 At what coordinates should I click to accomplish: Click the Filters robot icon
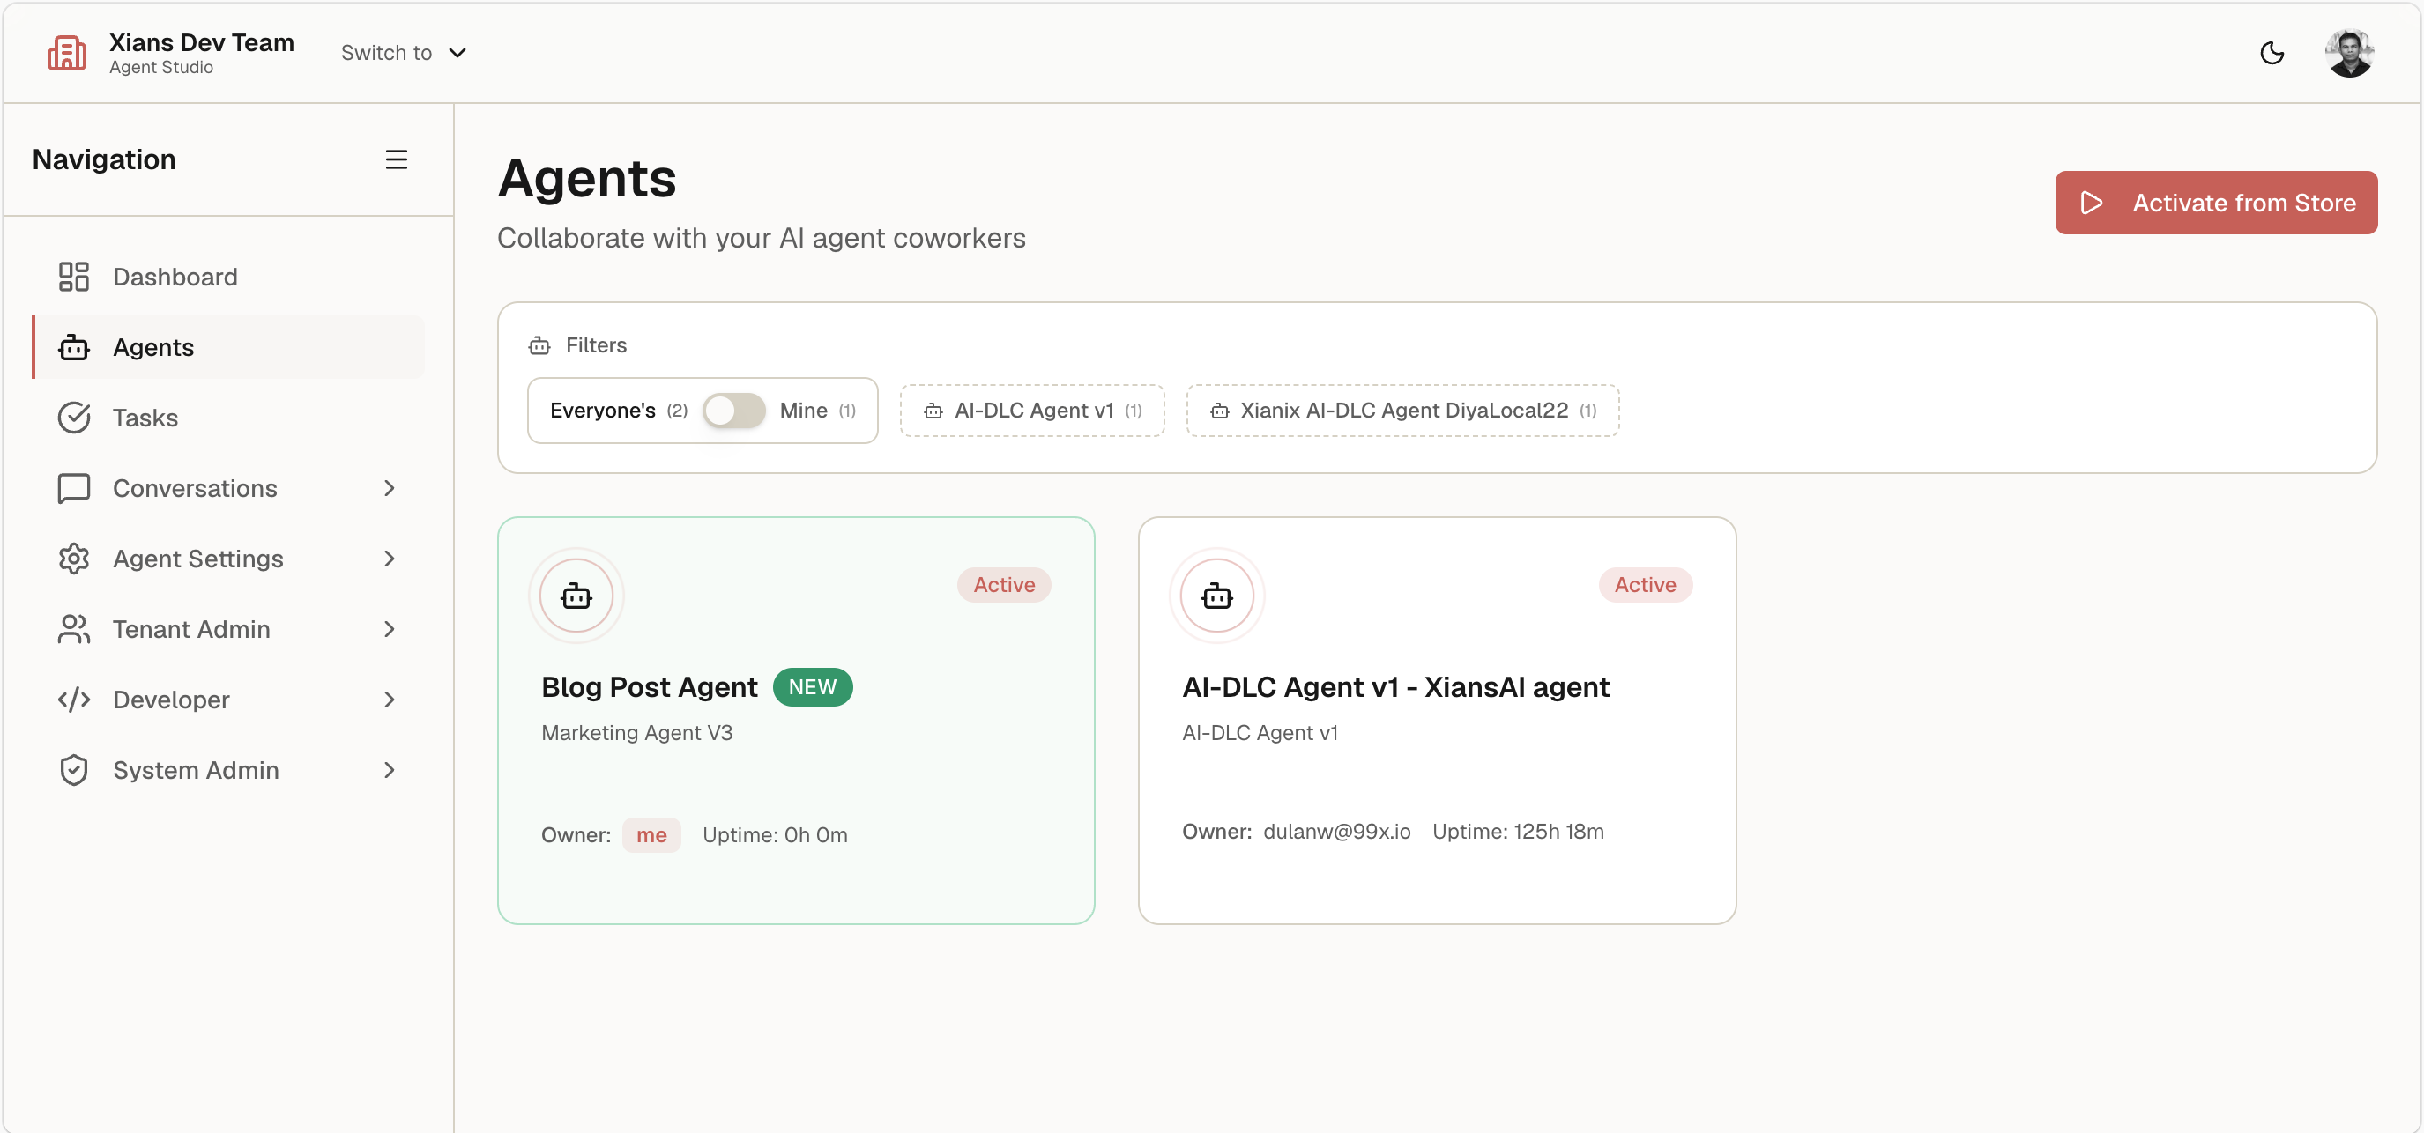tap(539, 345)
